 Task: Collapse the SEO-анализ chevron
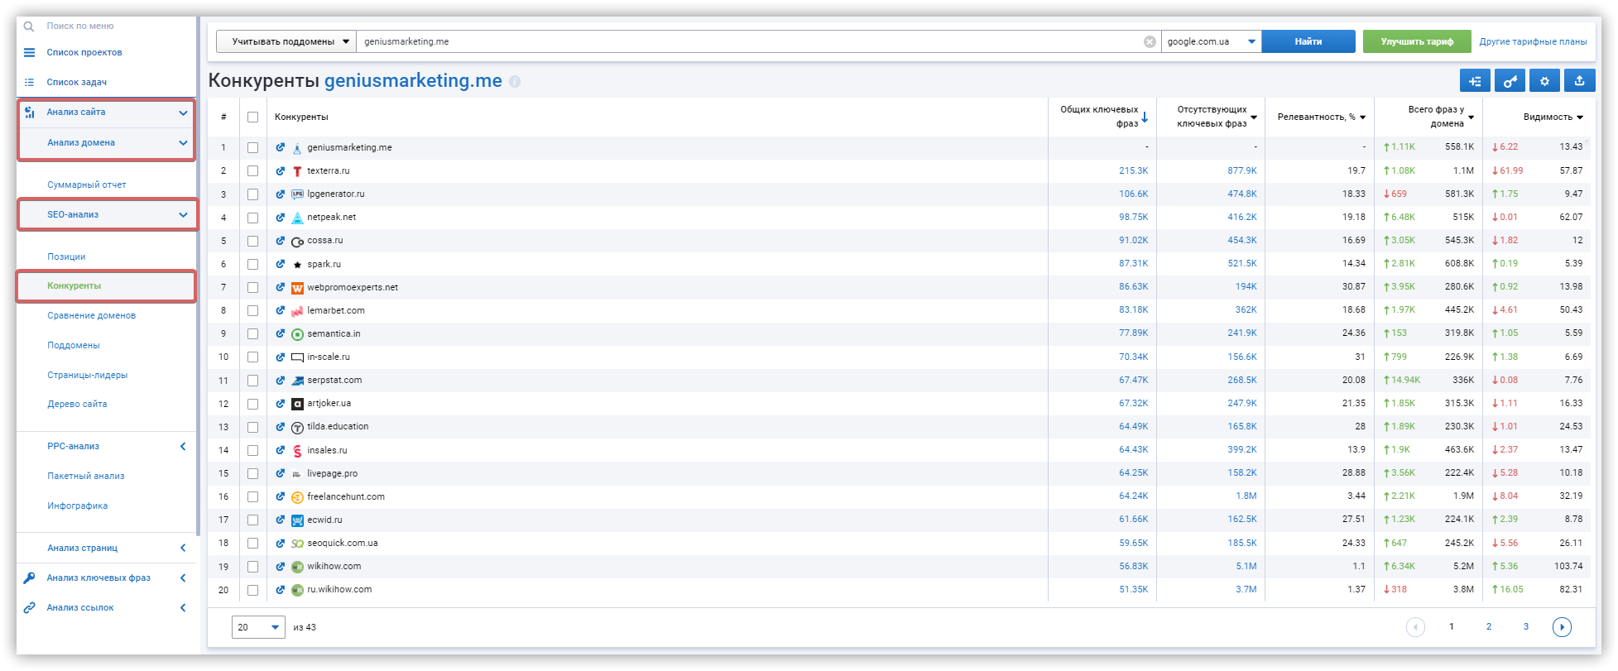(x=183, y=215)
